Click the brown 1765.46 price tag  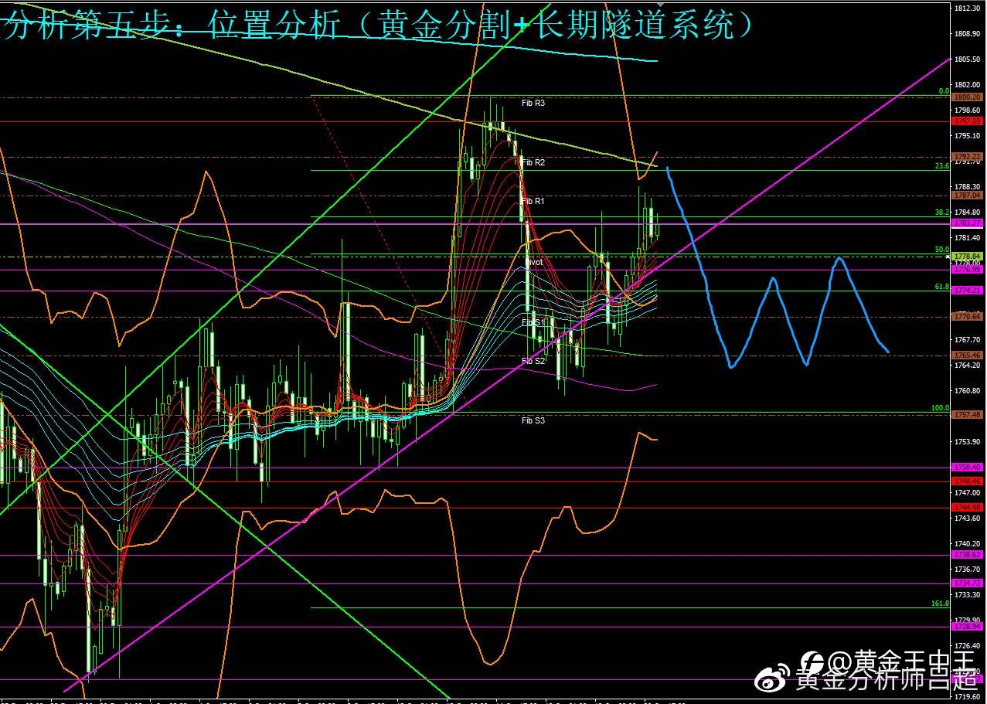click(x=968, y=355)
